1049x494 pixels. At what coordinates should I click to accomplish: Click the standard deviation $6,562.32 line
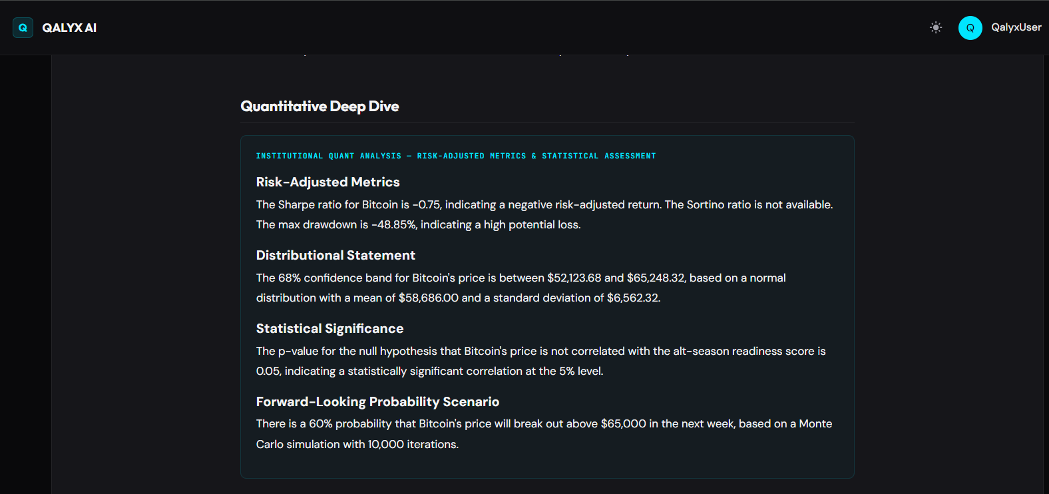[459, 298]
